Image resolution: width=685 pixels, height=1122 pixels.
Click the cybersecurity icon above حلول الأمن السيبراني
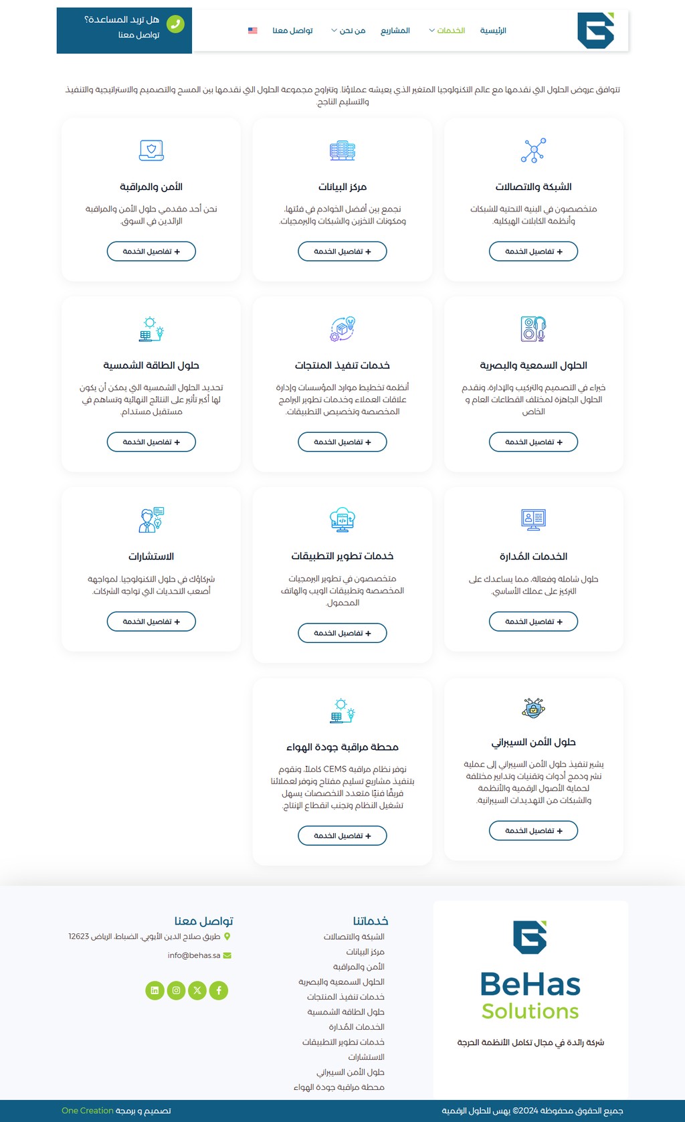coord(533,708)
